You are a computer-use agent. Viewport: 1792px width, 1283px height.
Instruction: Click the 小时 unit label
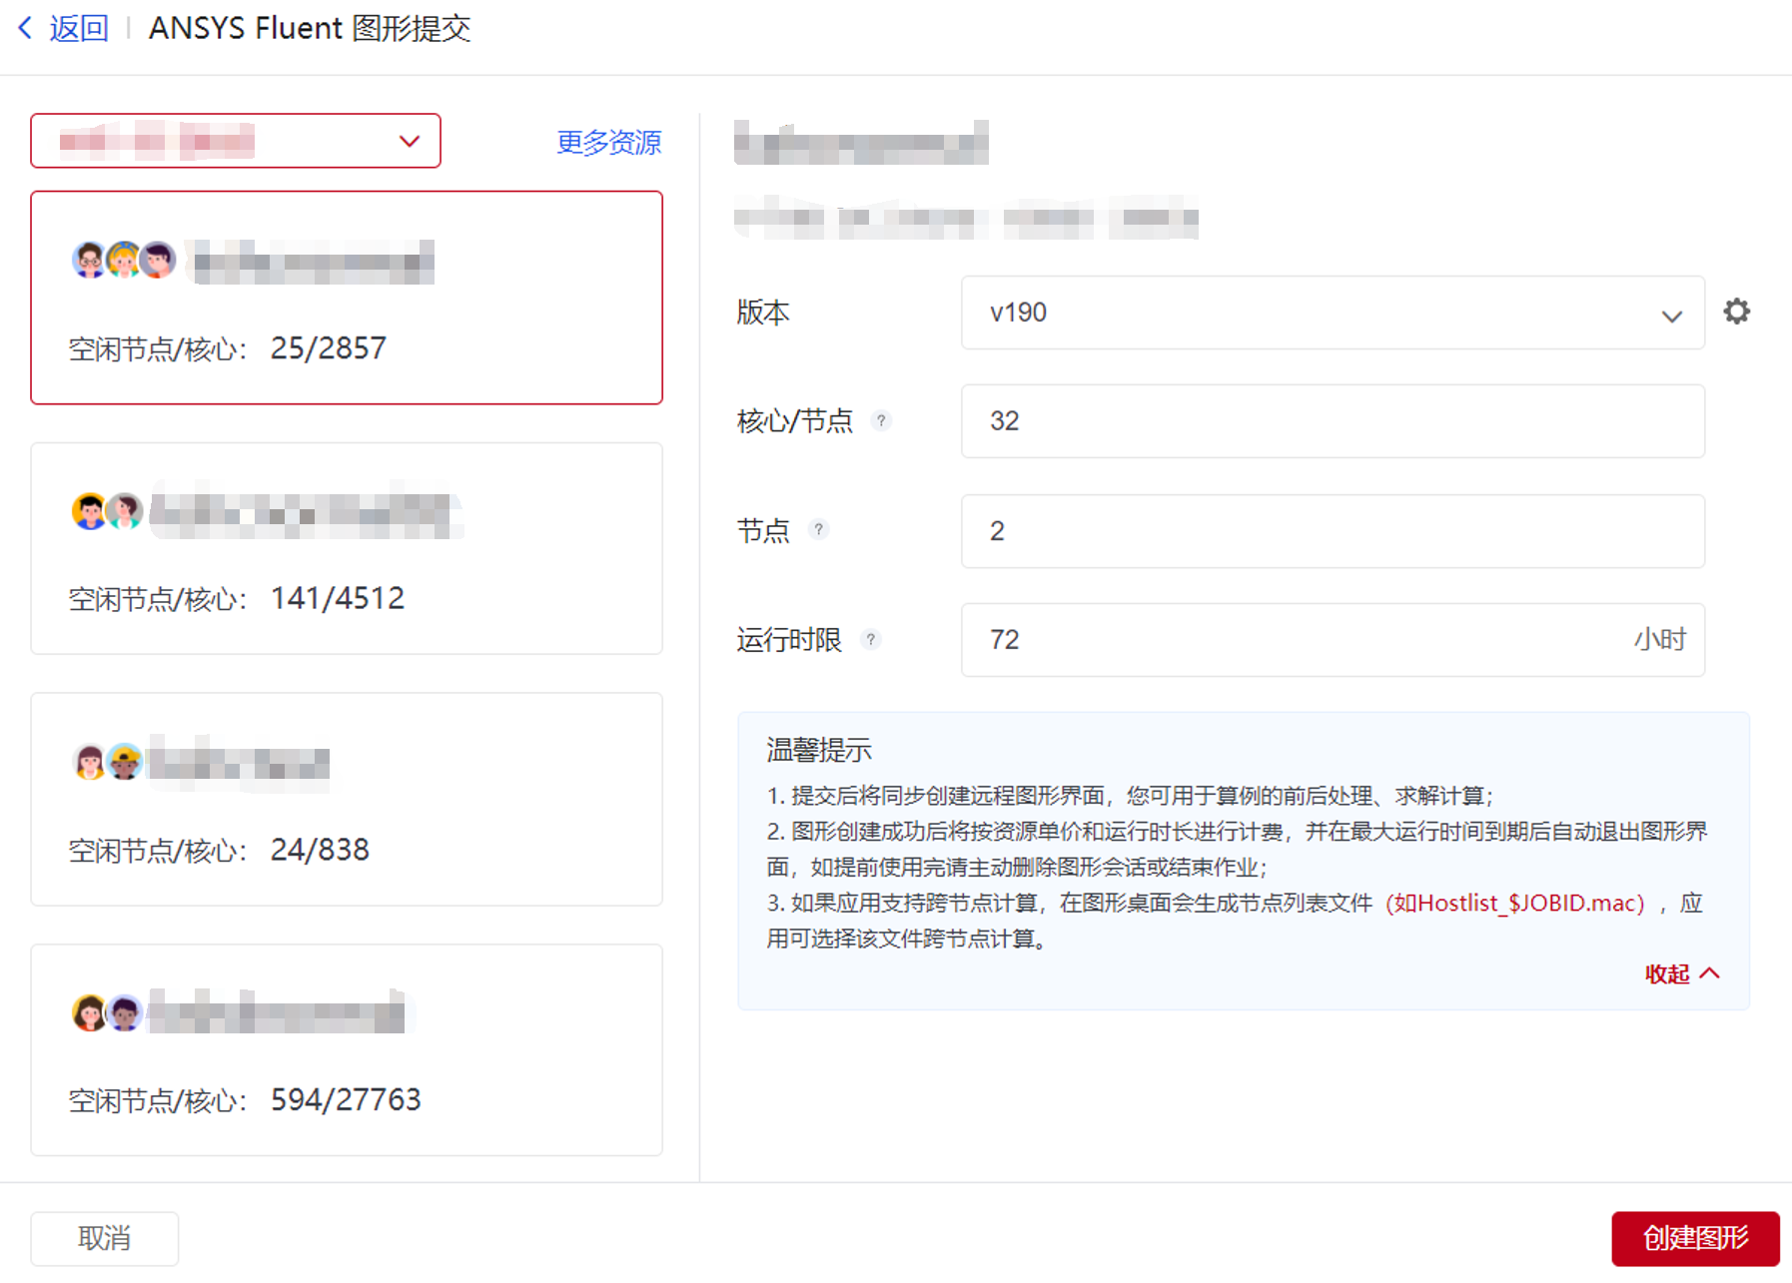tap(1660, 640)
